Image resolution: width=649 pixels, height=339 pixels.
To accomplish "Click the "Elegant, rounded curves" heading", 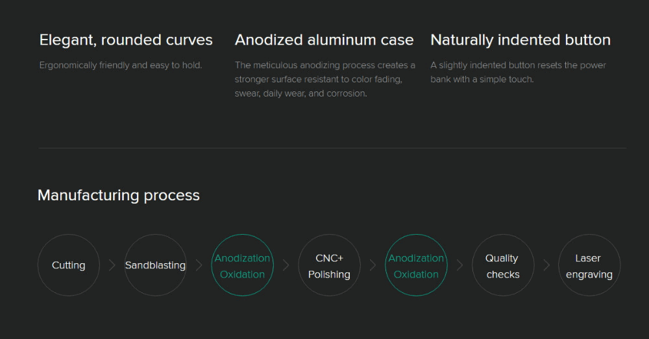I will click(x=126, y=40).
